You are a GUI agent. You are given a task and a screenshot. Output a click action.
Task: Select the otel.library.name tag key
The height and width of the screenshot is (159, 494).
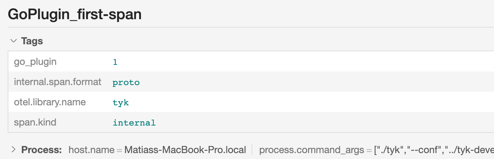(50, 103)
